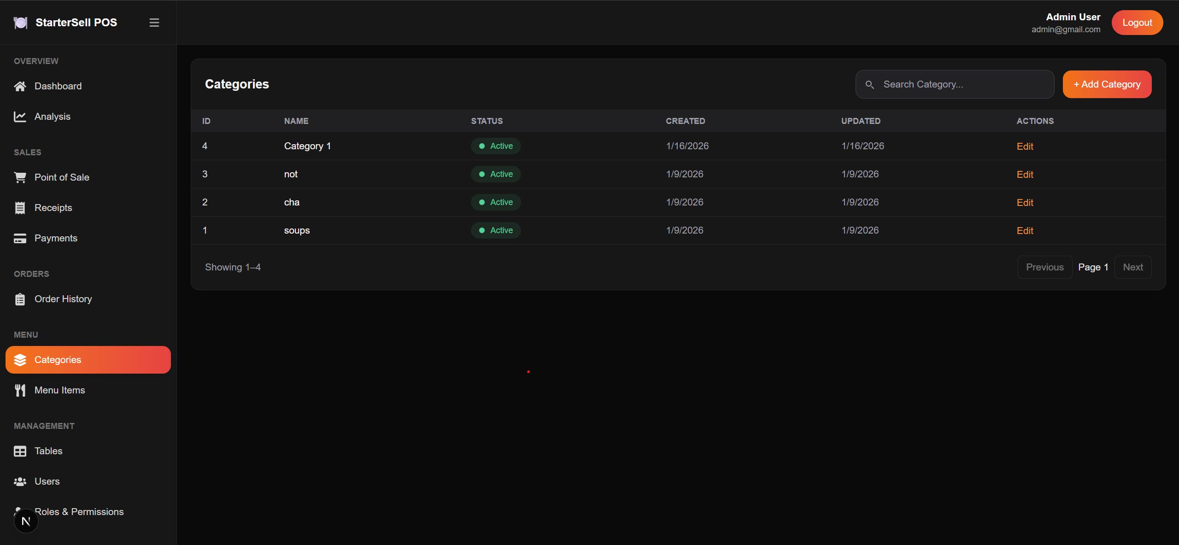The width and height of the screenshot is (1179, 545).
Task: Edit the soups category
Action: 1025,231
